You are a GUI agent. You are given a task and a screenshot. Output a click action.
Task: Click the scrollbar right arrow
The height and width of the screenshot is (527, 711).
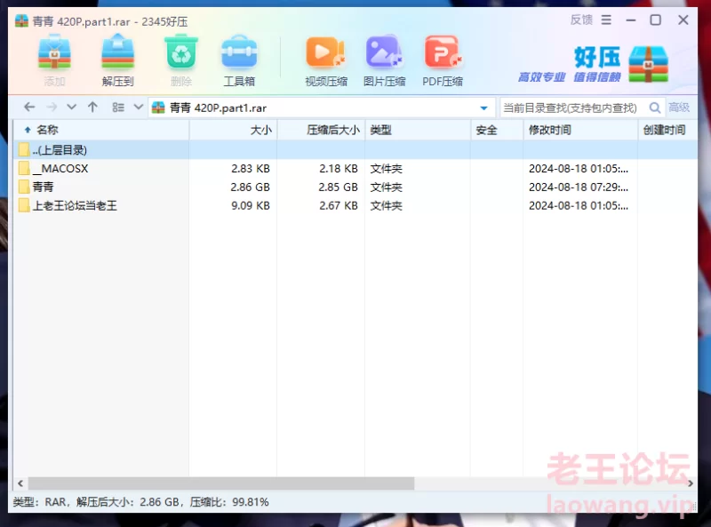[x=691, y=483]
